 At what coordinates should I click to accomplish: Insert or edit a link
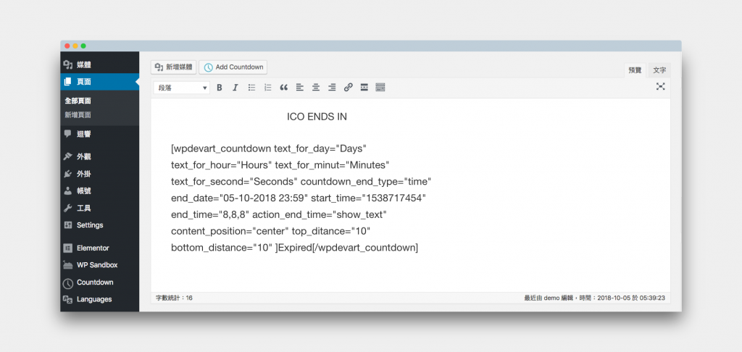349,88
